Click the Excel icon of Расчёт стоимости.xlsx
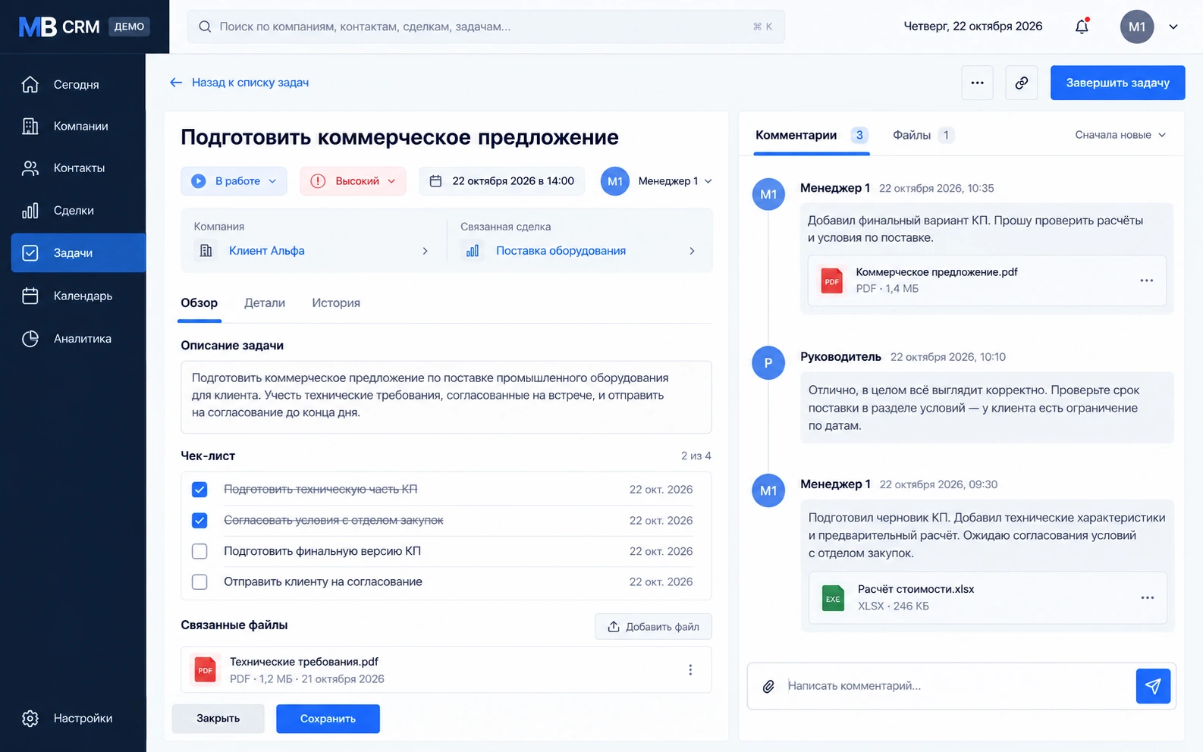Viewport: 1203px width, 752px height. coord(833,598)
